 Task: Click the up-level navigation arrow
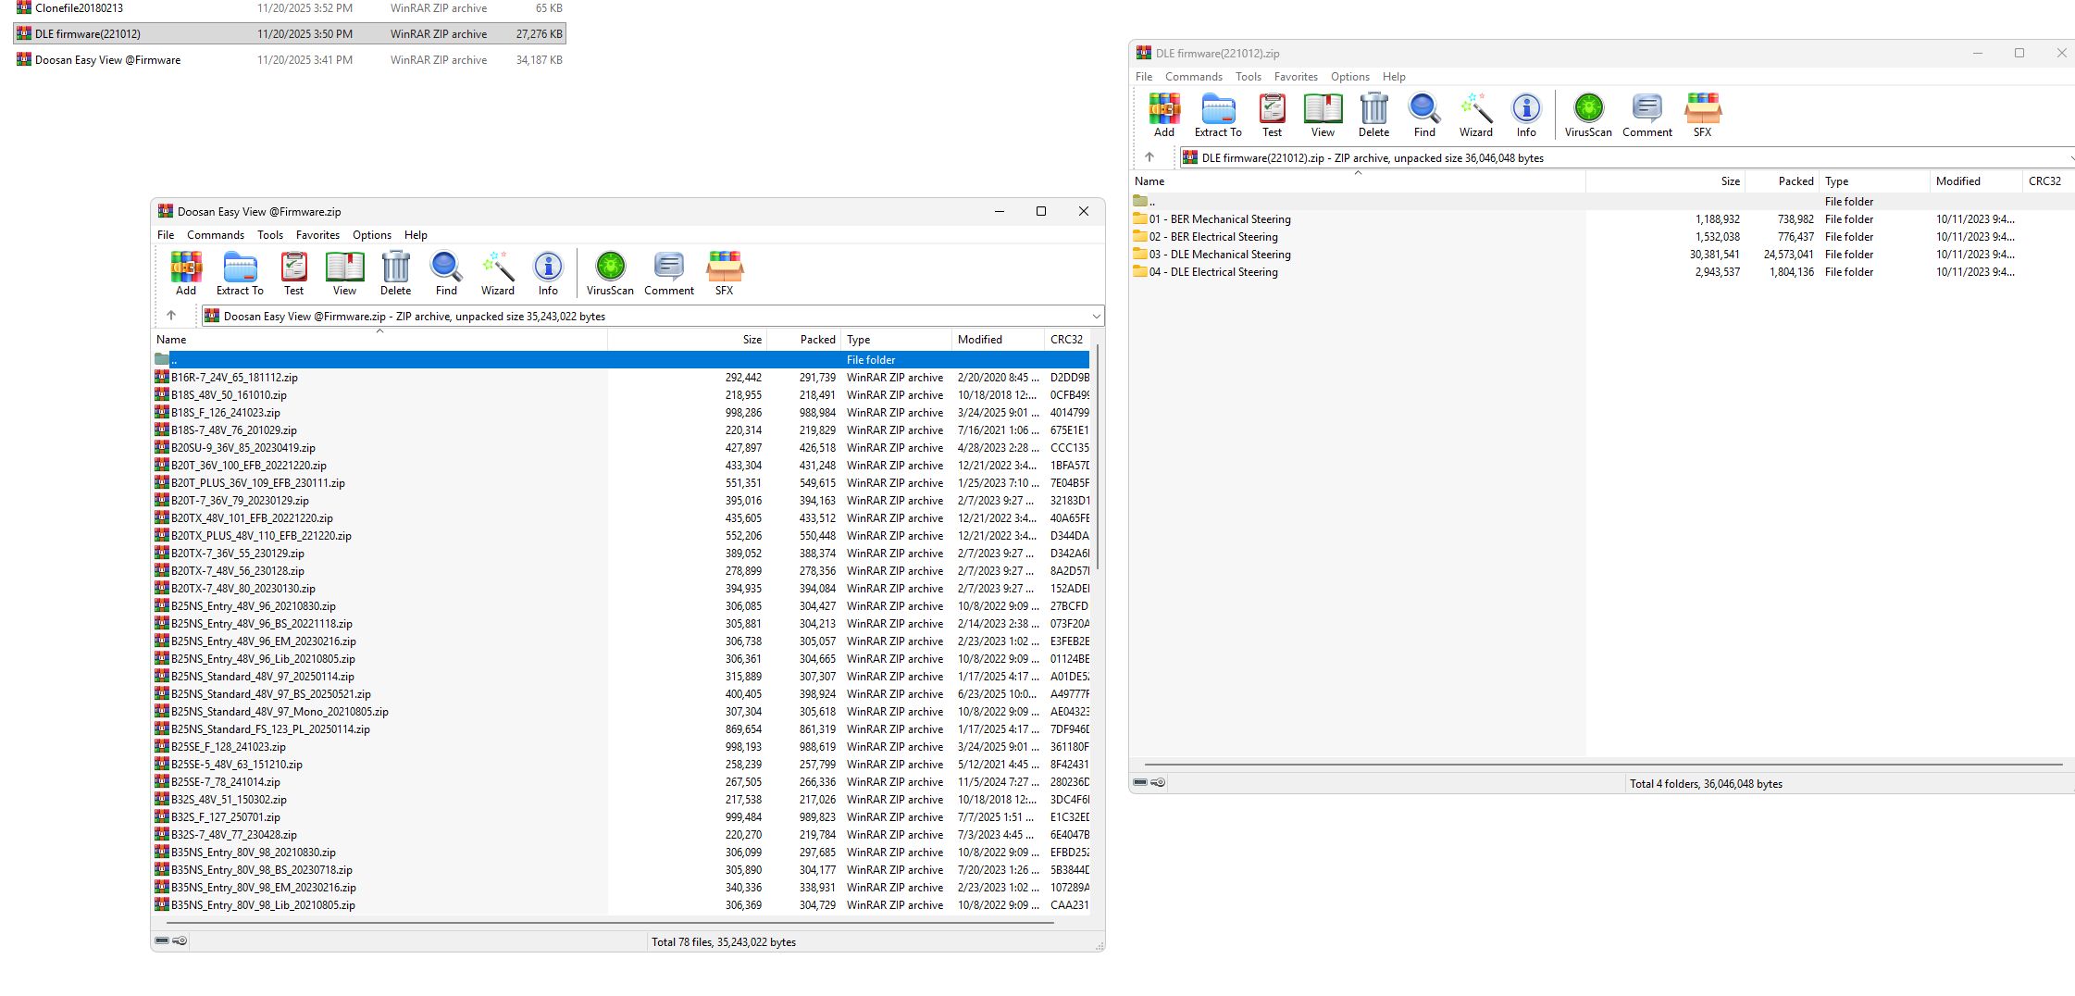(x=173, y=316)
